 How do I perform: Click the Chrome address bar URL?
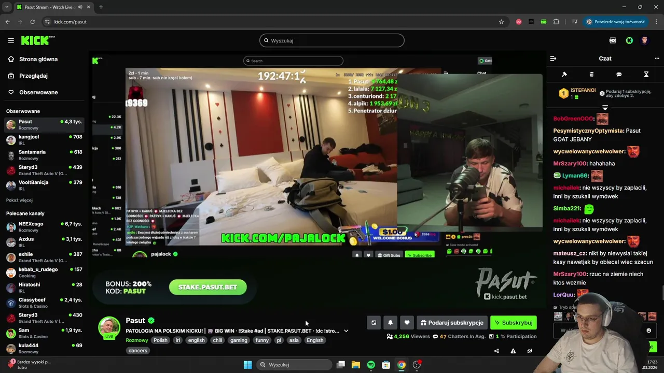pos(70,22)
